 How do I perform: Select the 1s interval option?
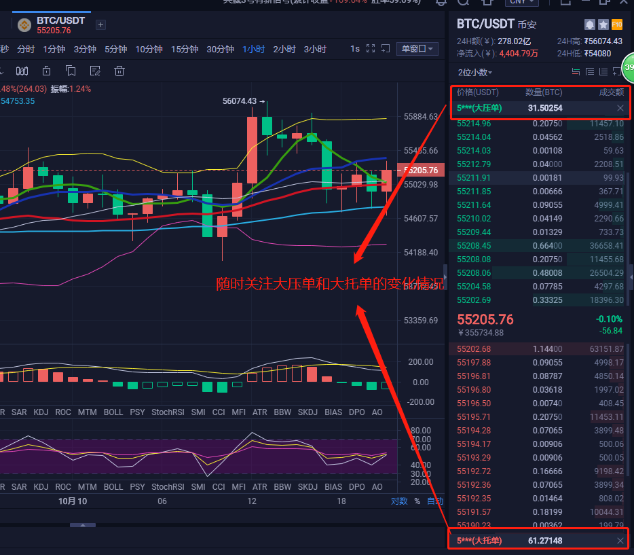[355, 49]
